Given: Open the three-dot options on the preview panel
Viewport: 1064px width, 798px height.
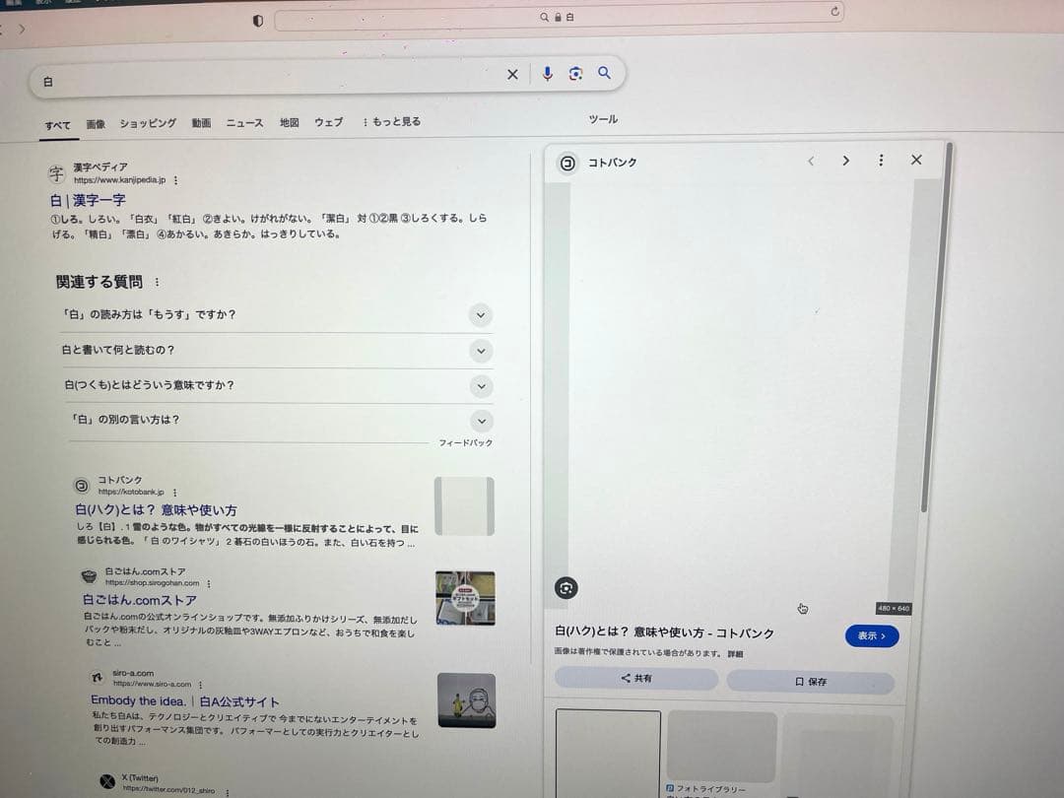Looking at the screenshot, I should point(881,160).
